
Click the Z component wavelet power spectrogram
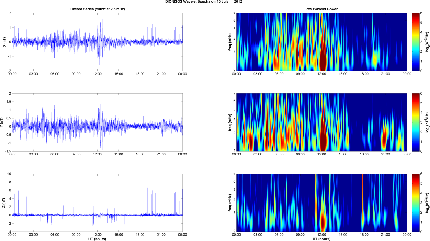point(321,203)
